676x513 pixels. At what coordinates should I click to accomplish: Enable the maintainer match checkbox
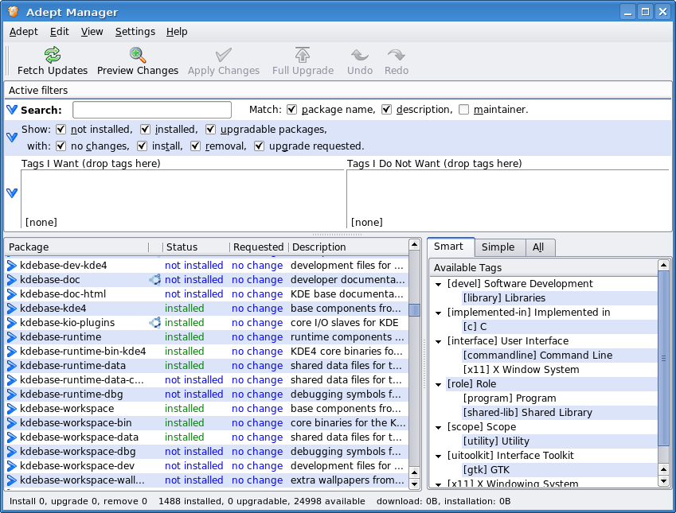pyautogui.click(x=464, y=110)
